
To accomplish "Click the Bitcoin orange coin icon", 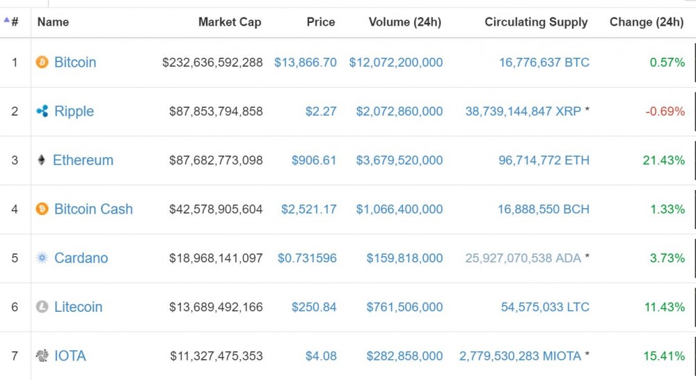I will [42, 62].
